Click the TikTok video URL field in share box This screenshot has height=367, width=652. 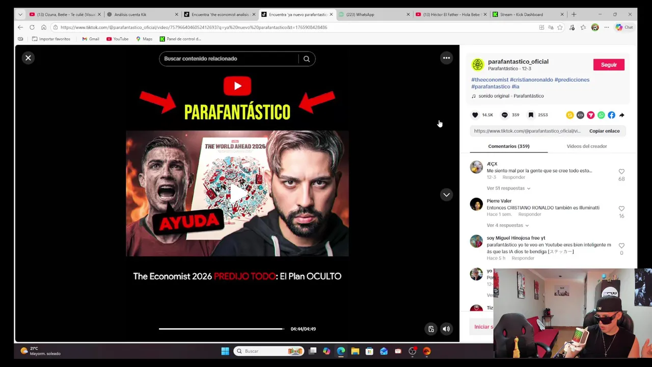(527, 131)
